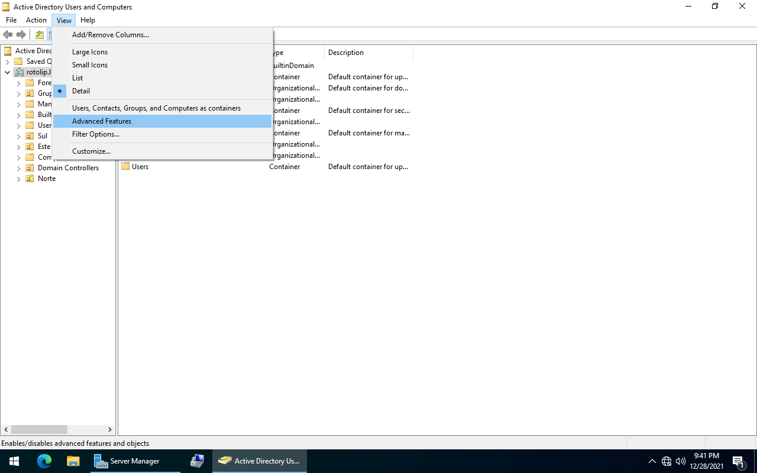757x473 pixels.
Task: Click the Back arrow in toolbar
Action: tap(8, 35)
